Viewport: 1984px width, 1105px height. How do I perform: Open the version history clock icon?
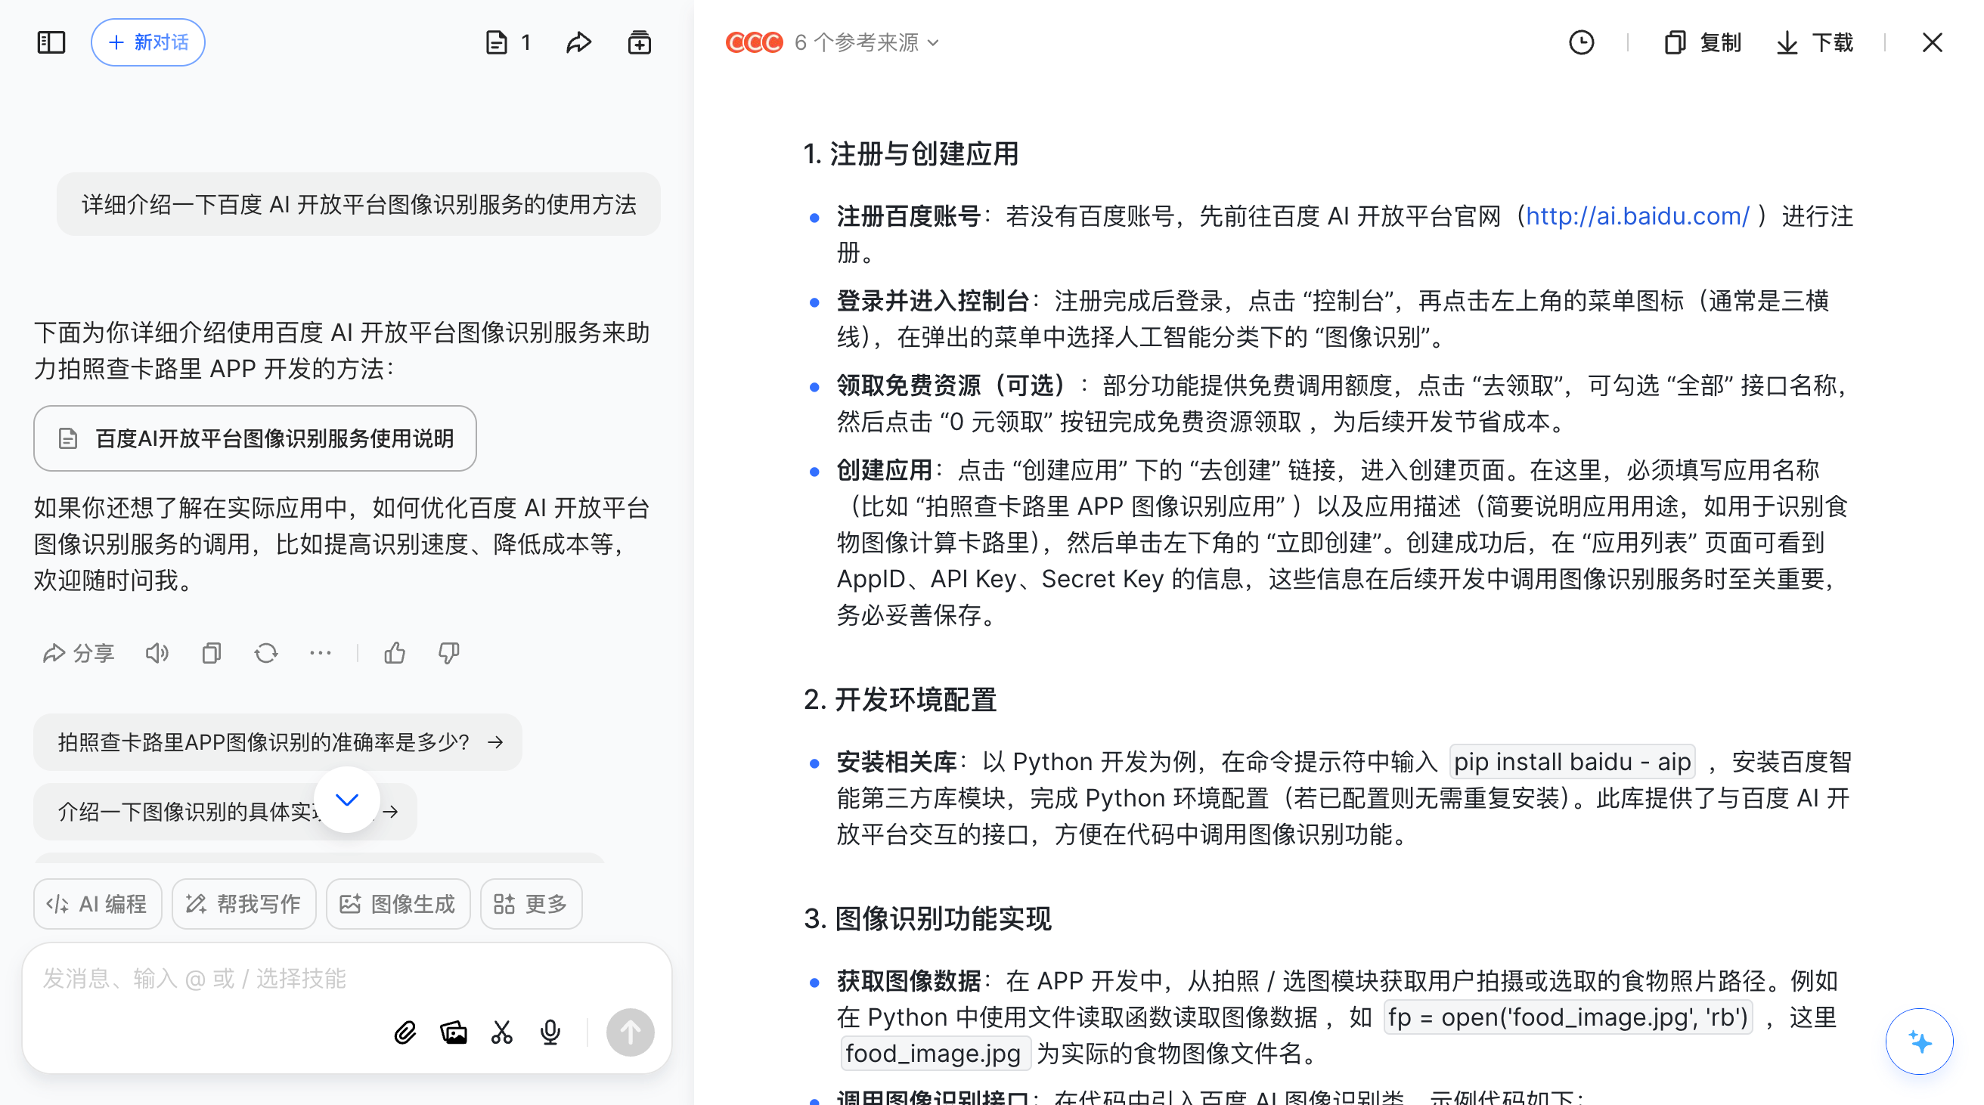(1581, 42)
